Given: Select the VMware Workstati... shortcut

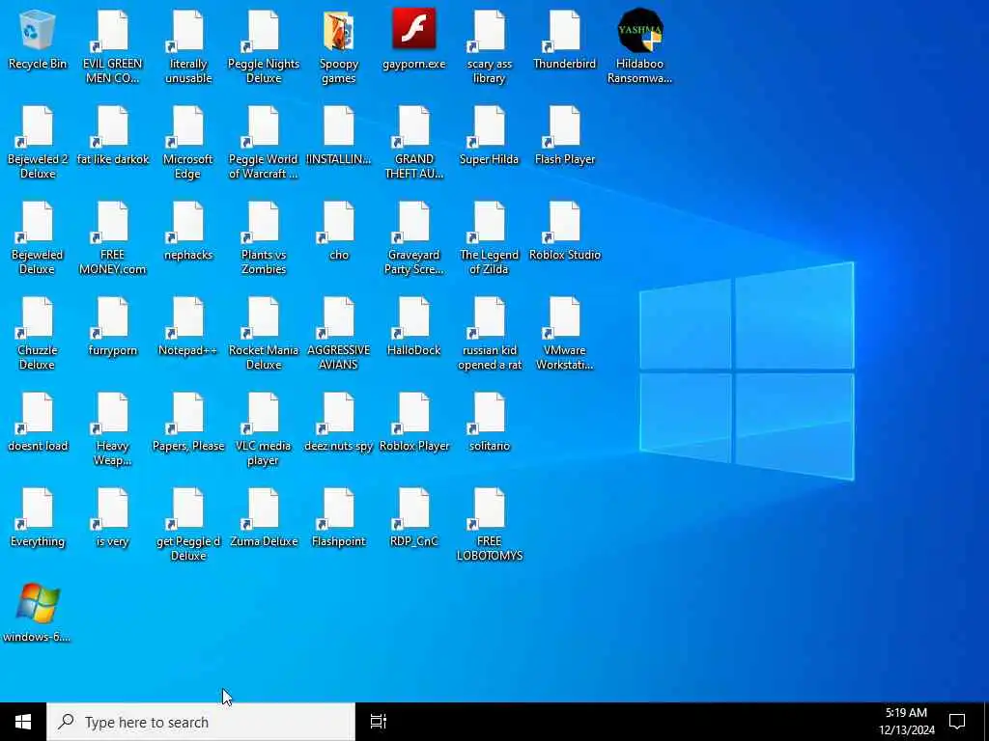Looking at the screenshot, I should tap(564, 334).
